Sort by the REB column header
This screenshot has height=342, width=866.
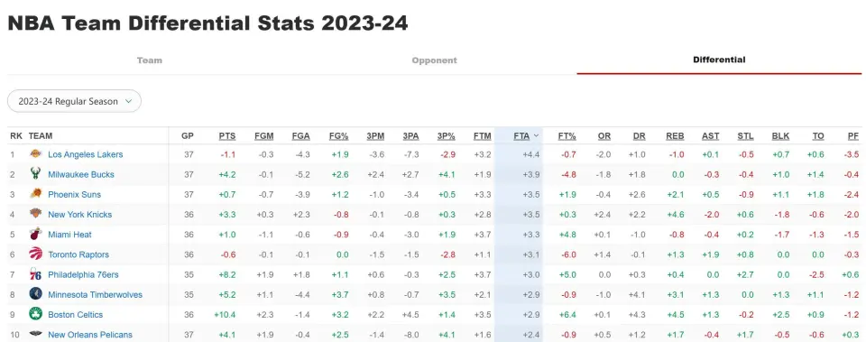[675, 136]
